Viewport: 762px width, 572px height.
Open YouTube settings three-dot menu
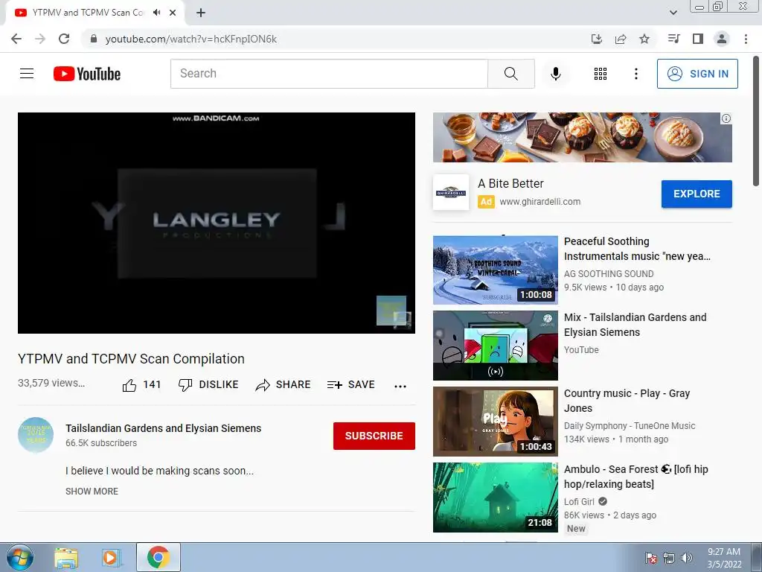tap(635, 74)
